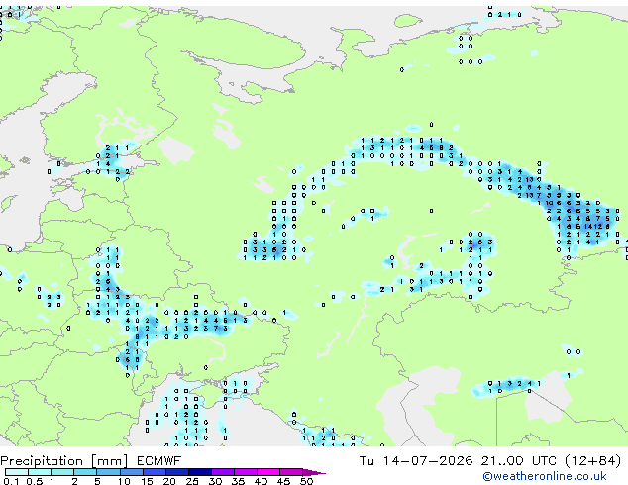Select the magenta swatch between 40 and 45

click(268, 472)
